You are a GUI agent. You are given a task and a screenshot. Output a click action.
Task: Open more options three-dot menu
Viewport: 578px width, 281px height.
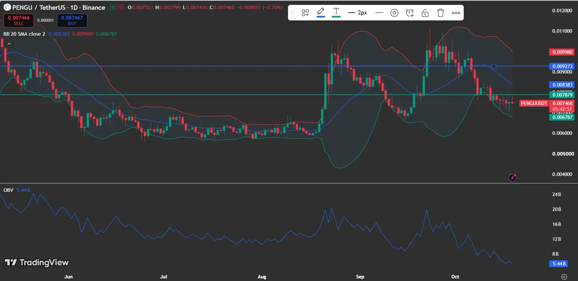(456, 13)
